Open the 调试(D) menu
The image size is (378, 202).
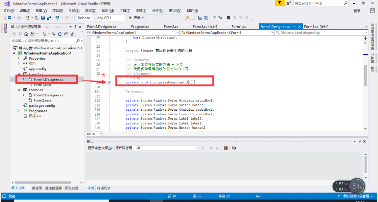90,11
